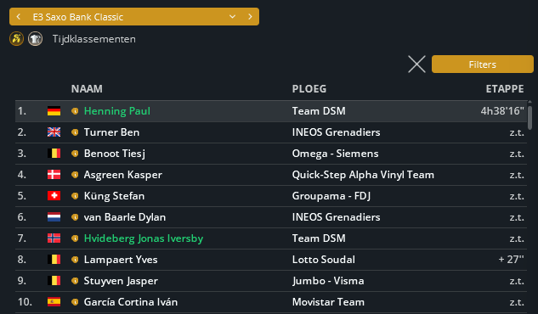This screenshot has height=314, width=538.
Task: Open rider Hvideberg Jonas Iversby
Action: [144, 238]
